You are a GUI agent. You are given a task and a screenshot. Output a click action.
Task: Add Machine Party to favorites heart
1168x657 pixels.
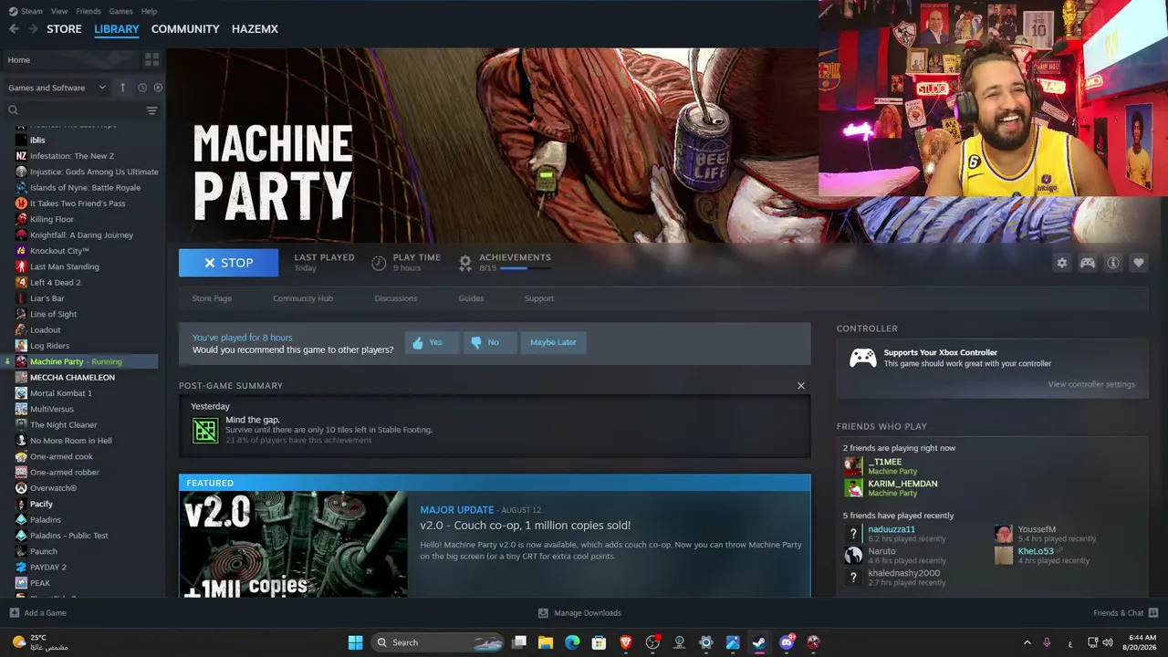[1139, 263]
